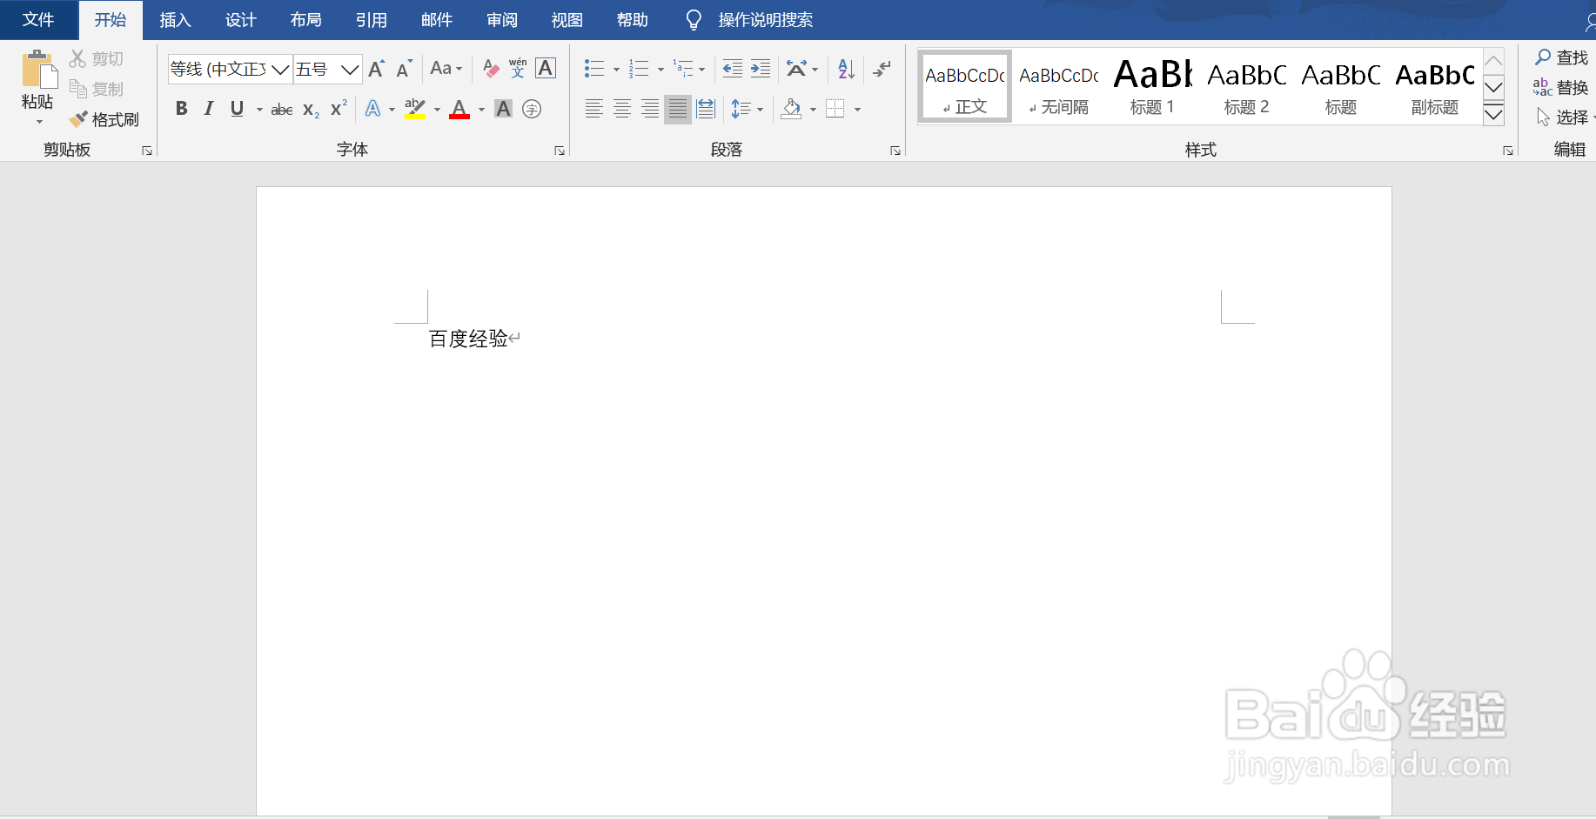Viewport: 1596px width, 819px height.
Task: Click the 查找 button
Action: (1560, 57)
